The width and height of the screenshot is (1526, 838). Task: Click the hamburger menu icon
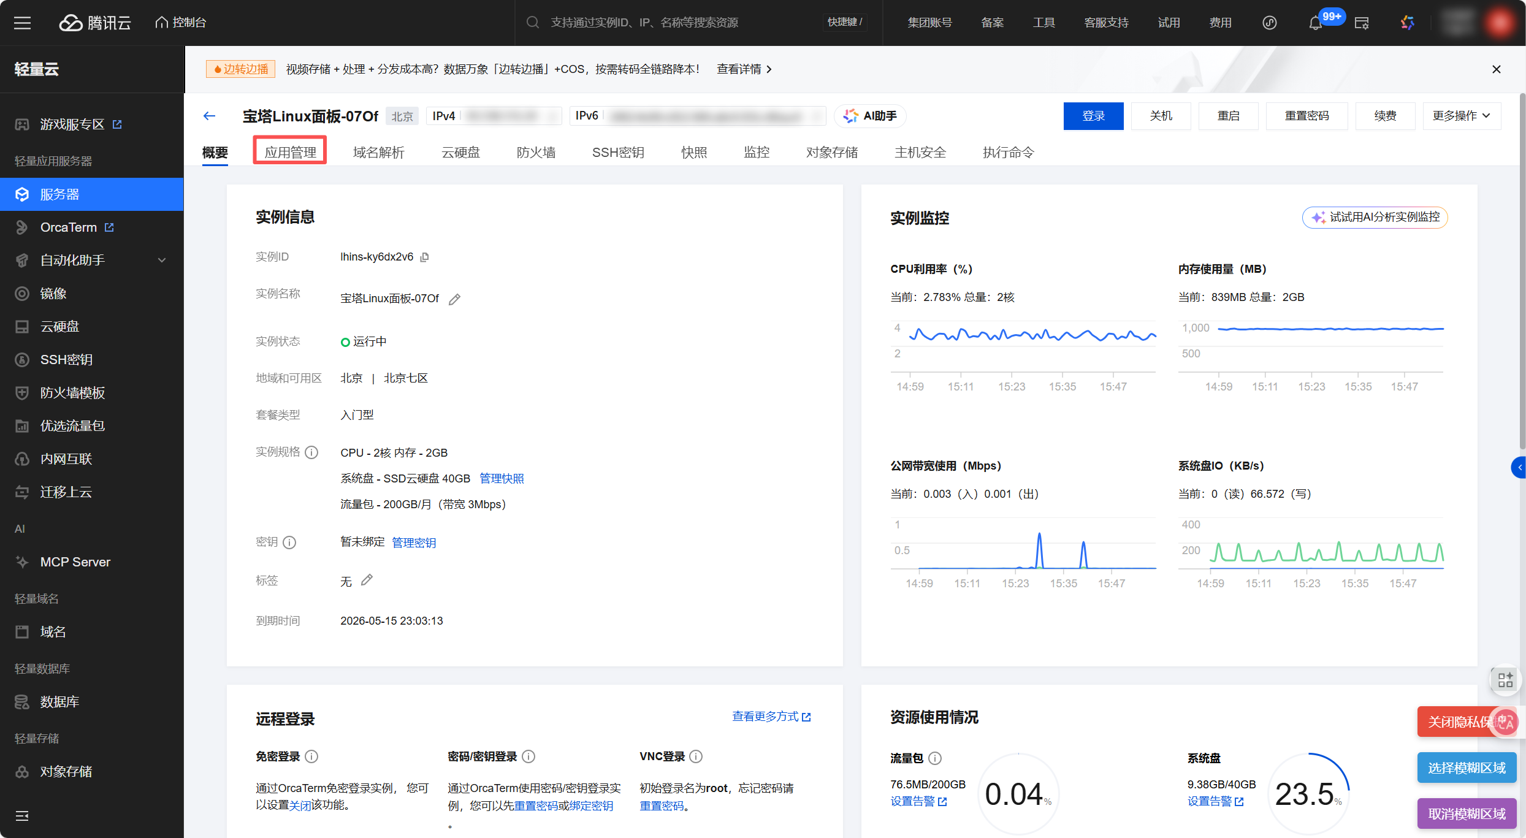point(23,23)
